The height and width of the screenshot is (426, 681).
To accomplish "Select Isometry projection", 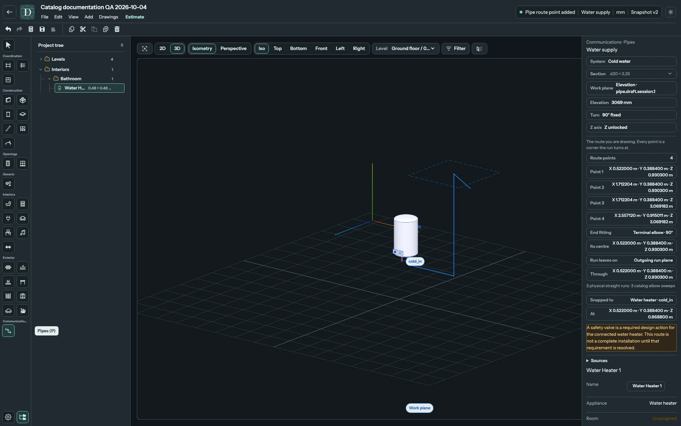I will 202,49.
